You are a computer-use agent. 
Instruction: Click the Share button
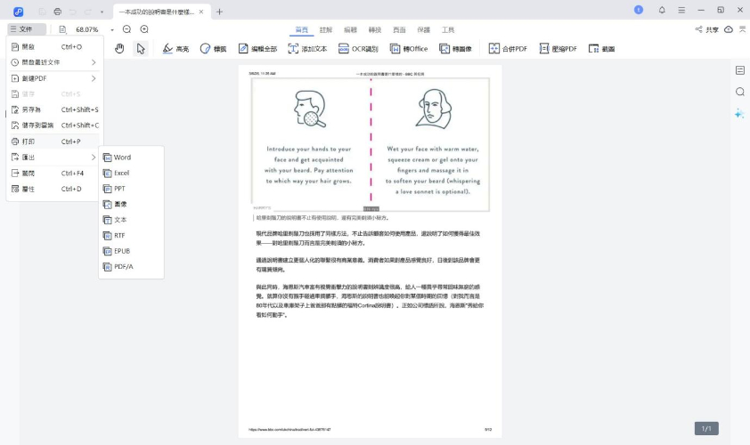(707, 29)
